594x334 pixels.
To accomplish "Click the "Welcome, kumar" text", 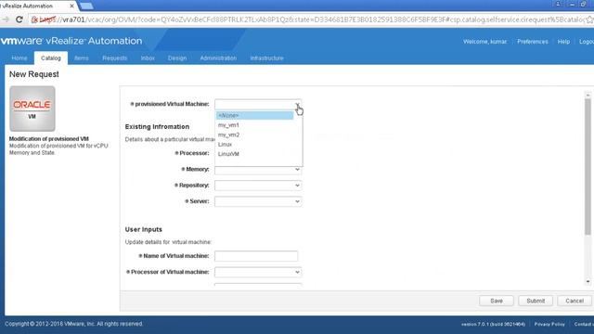I will [x=484, y=42].
